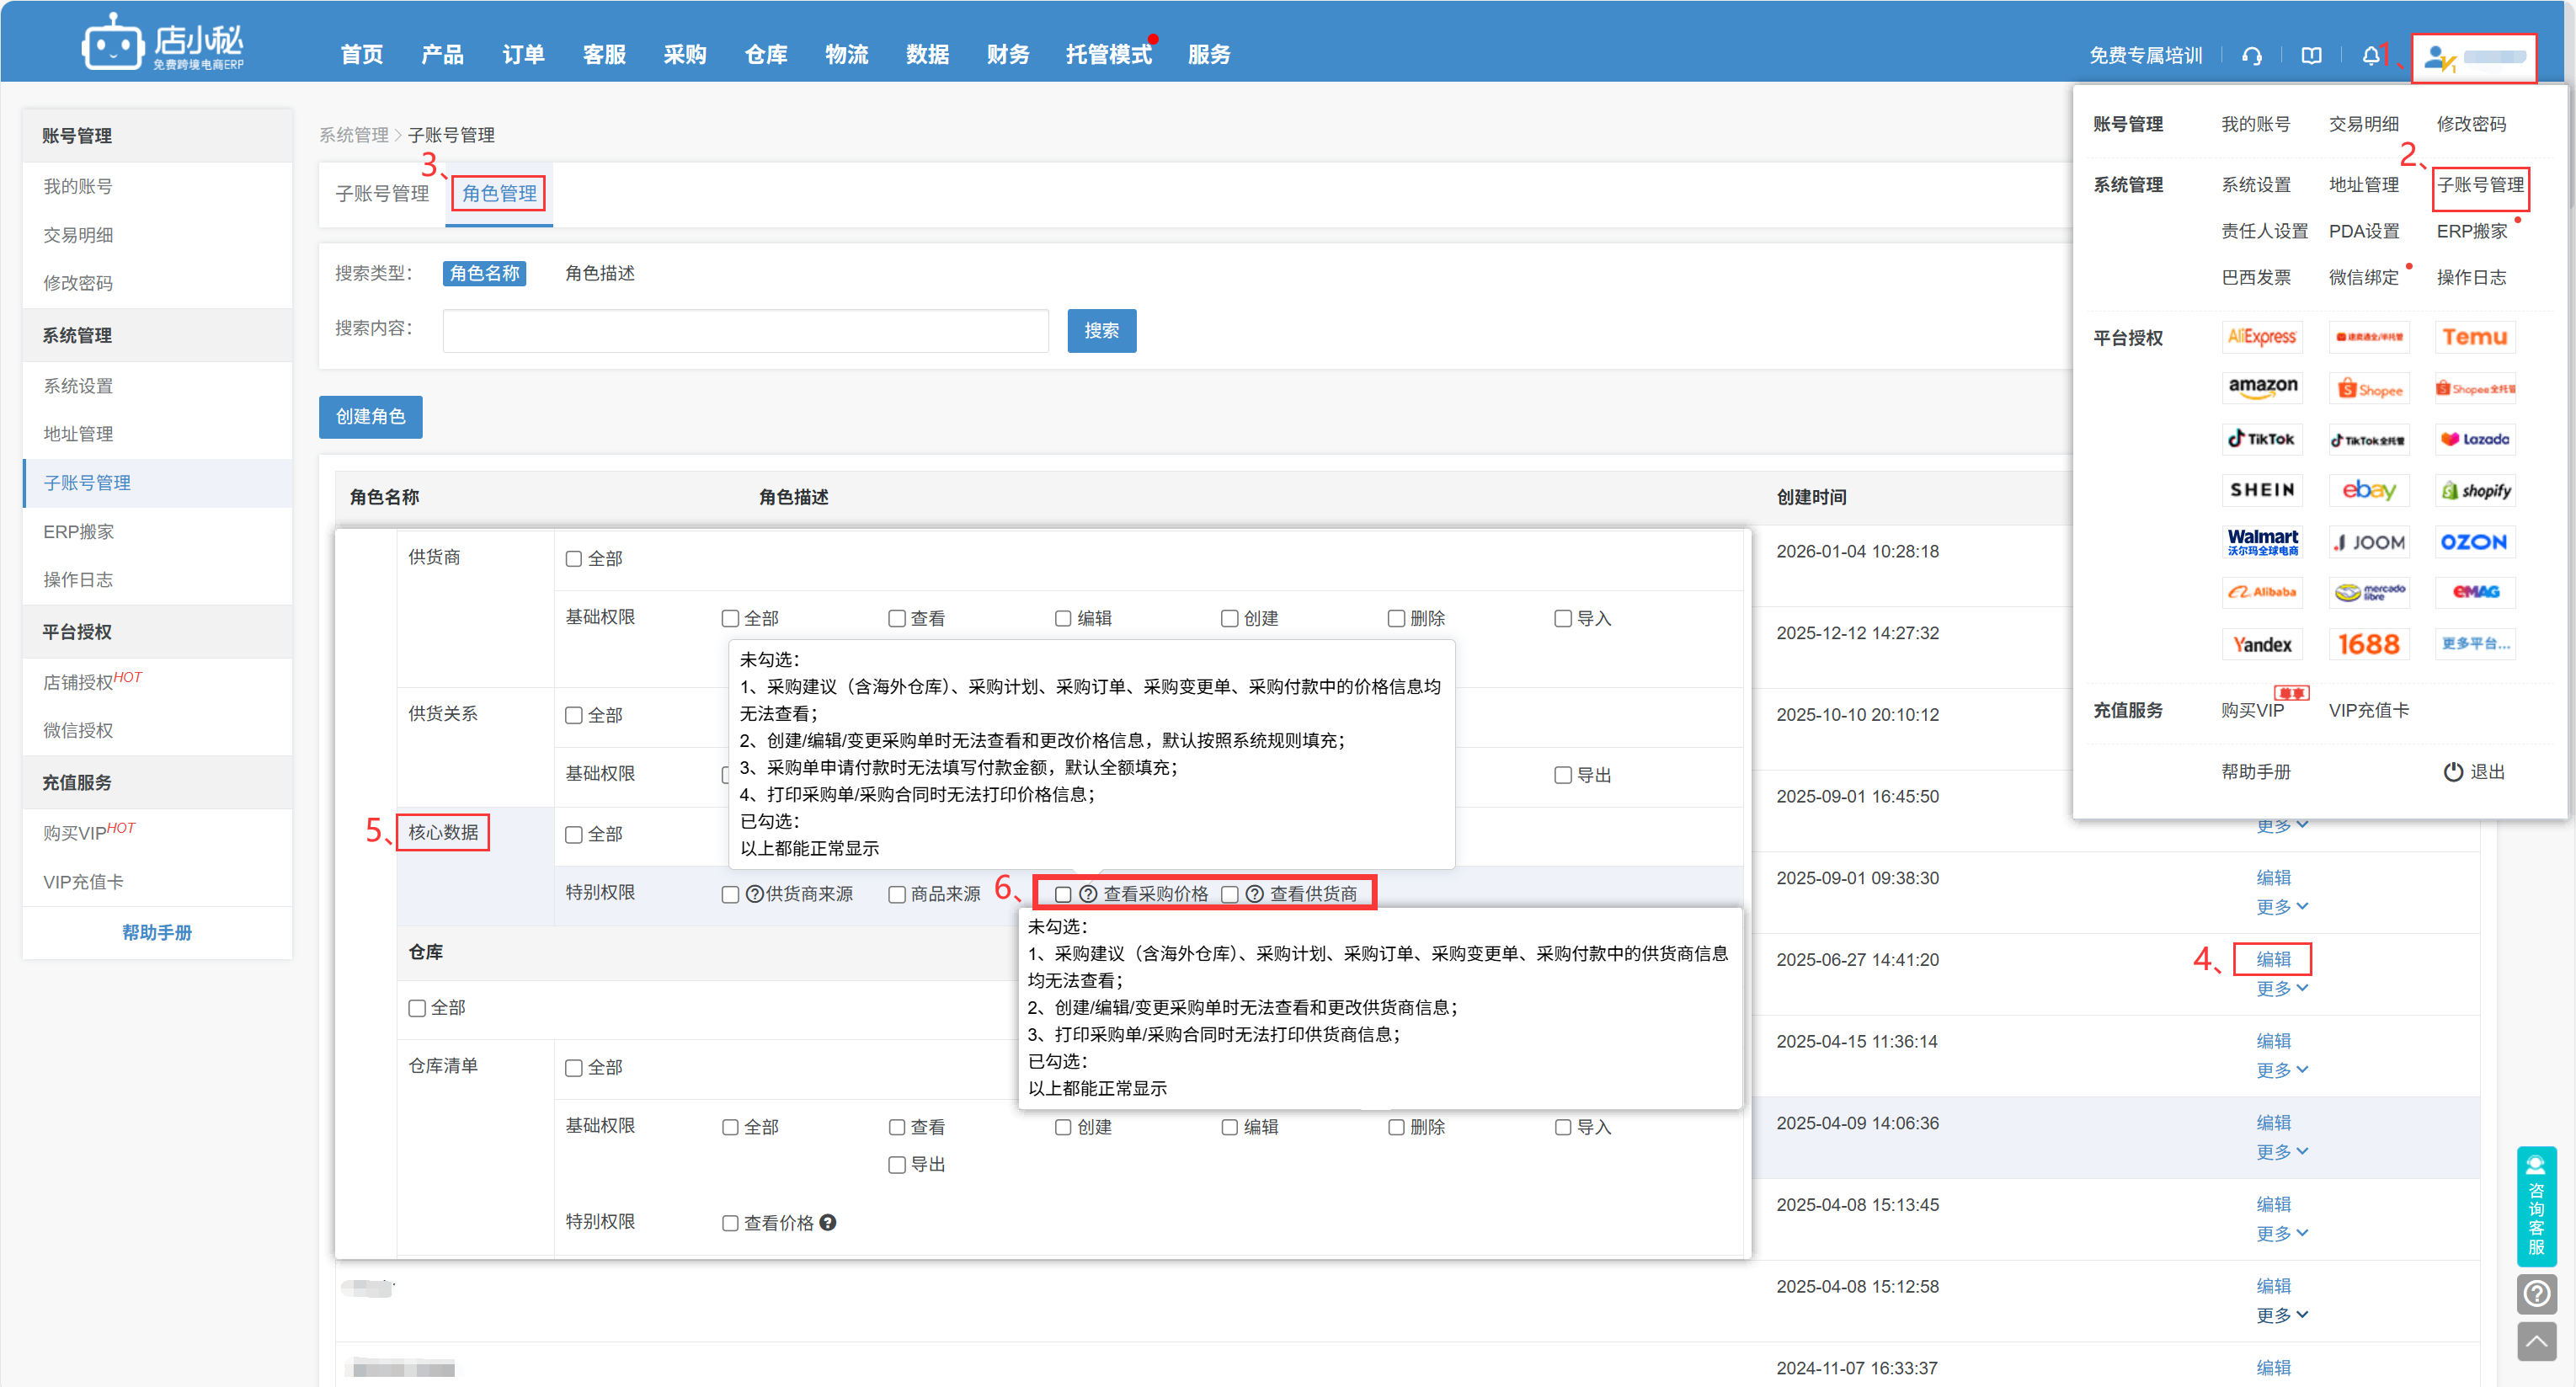The height and width of the screenshot is (1387, 2576).
Task: Click 编辑 for the 2025-06-27 role
Action: tap(2273, 959)
